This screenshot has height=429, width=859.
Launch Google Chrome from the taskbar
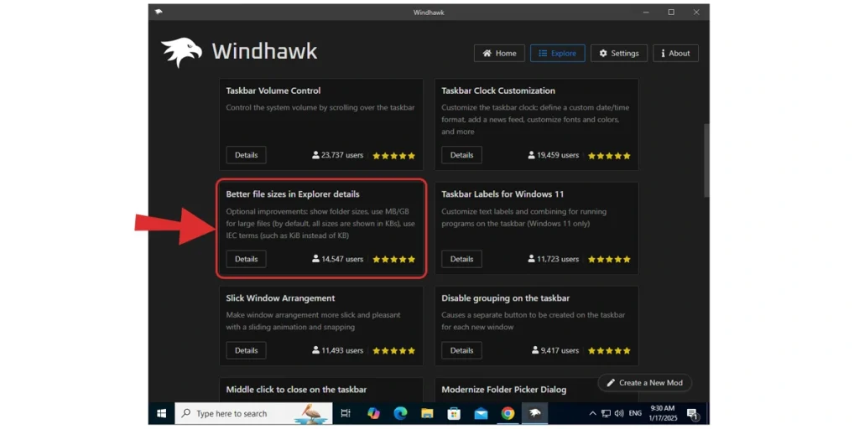tap(508, 414)
